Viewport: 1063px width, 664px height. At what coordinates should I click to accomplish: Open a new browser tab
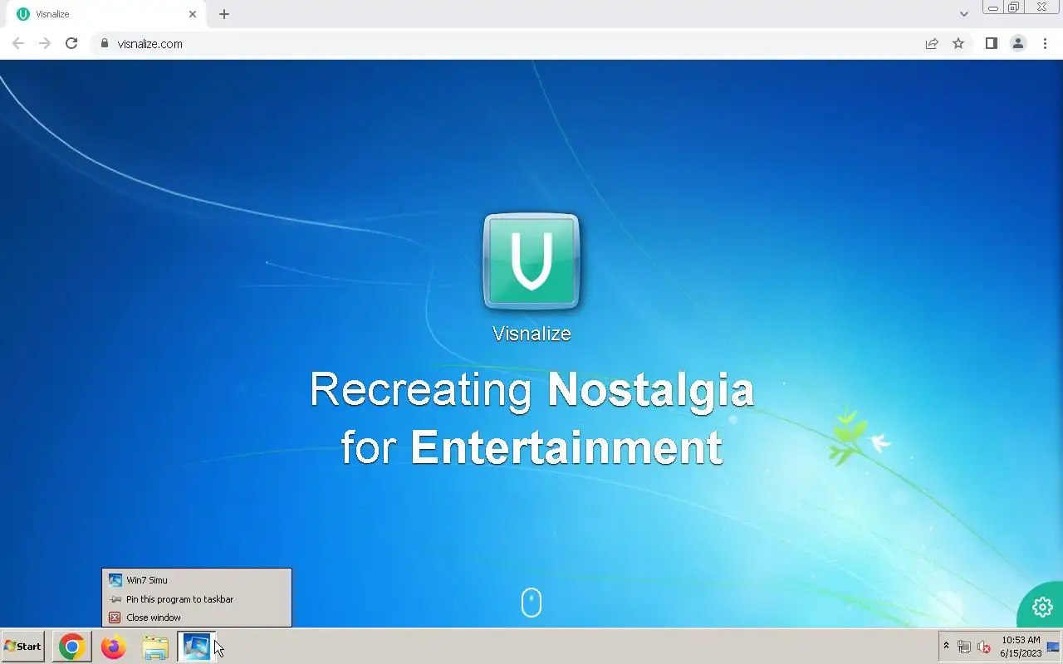(x=224, y=14)
